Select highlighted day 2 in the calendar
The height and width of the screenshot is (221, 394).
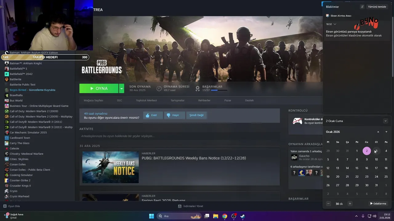367,151
